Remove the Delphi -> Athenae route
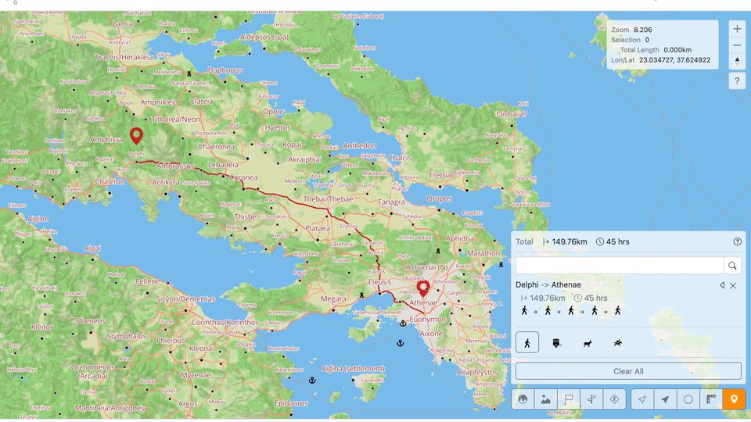 pos(734,285)
